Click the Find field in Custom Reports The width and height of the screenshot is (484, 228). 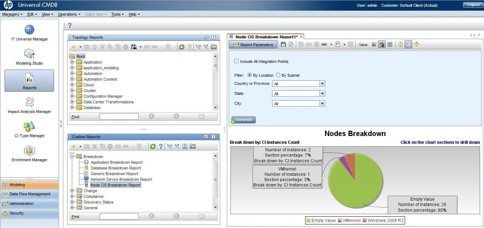pos(119,216)
